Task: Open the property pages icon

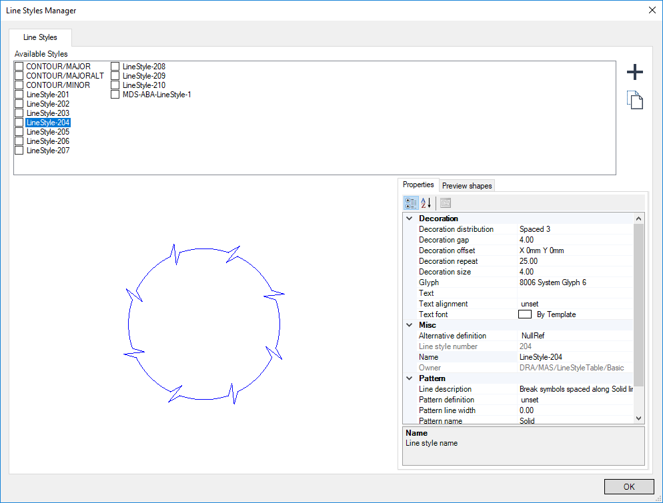Action: 446,203
